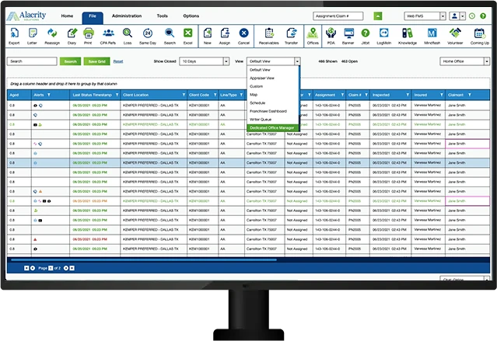Open the Web FMS dropdown

click(x=425, y=16)
